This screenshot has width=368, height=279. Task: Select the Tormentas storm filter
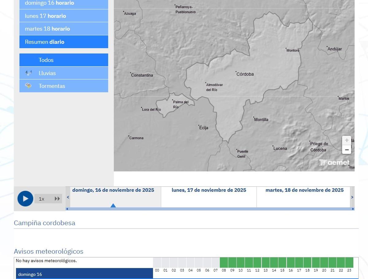(x=64, y=86)
